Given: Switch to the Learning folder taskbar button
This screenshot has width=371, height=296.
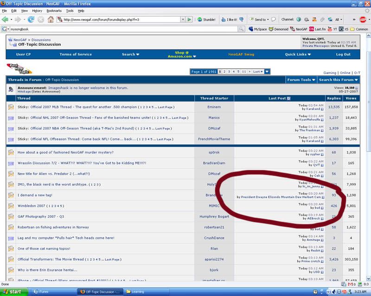Looking at the screenshot, I should point(147,292).
